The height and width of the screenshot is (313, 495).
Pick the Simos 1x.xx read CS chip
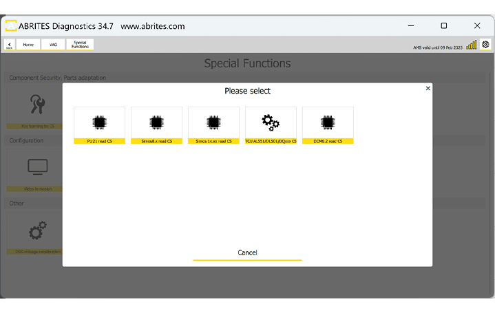coord(213,125)
